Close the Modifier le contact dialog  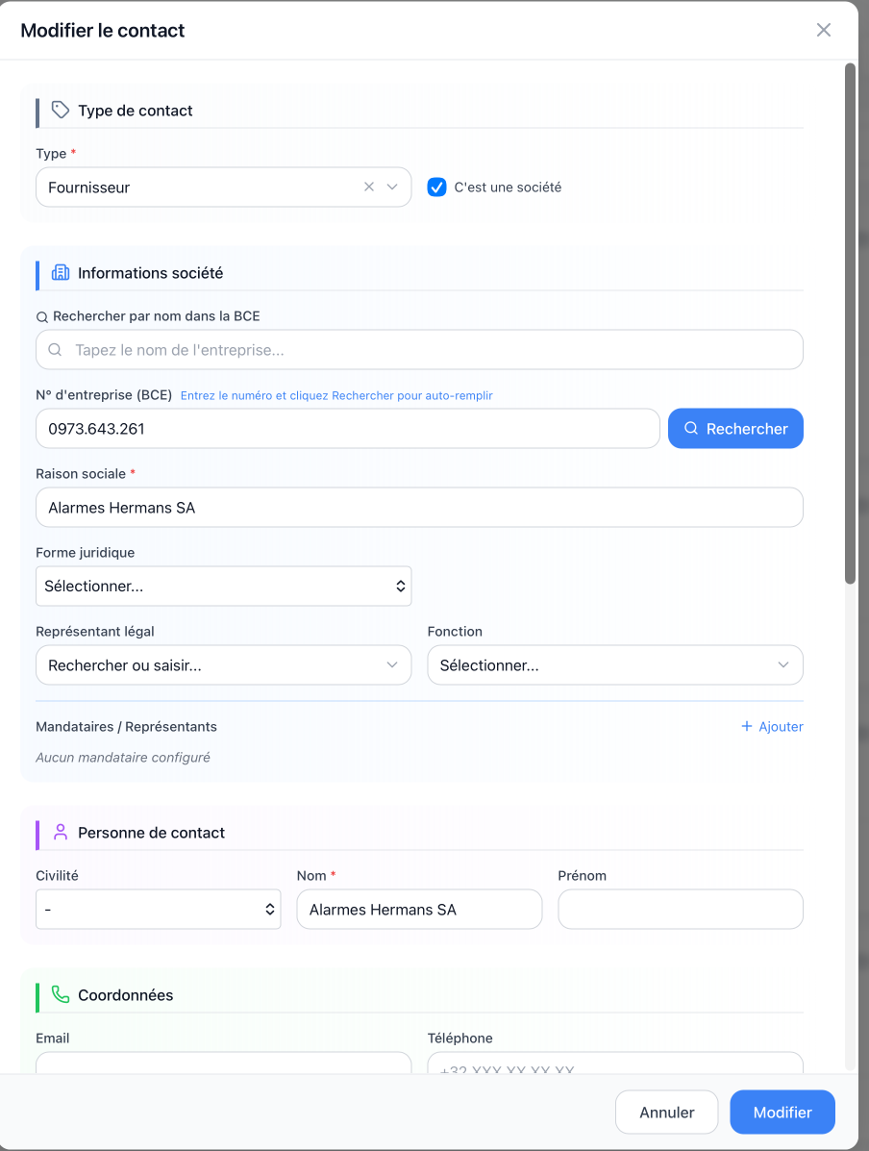(x=824, y=30)
